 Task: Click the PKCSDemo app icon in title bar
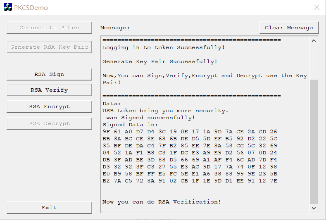[8, 7]
